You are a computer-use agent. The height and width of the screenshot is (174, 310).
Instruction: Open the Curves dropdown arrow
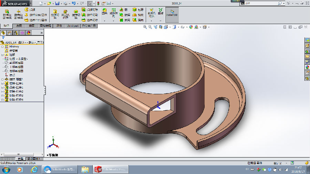pyautogui.click(x=161, y=21)
